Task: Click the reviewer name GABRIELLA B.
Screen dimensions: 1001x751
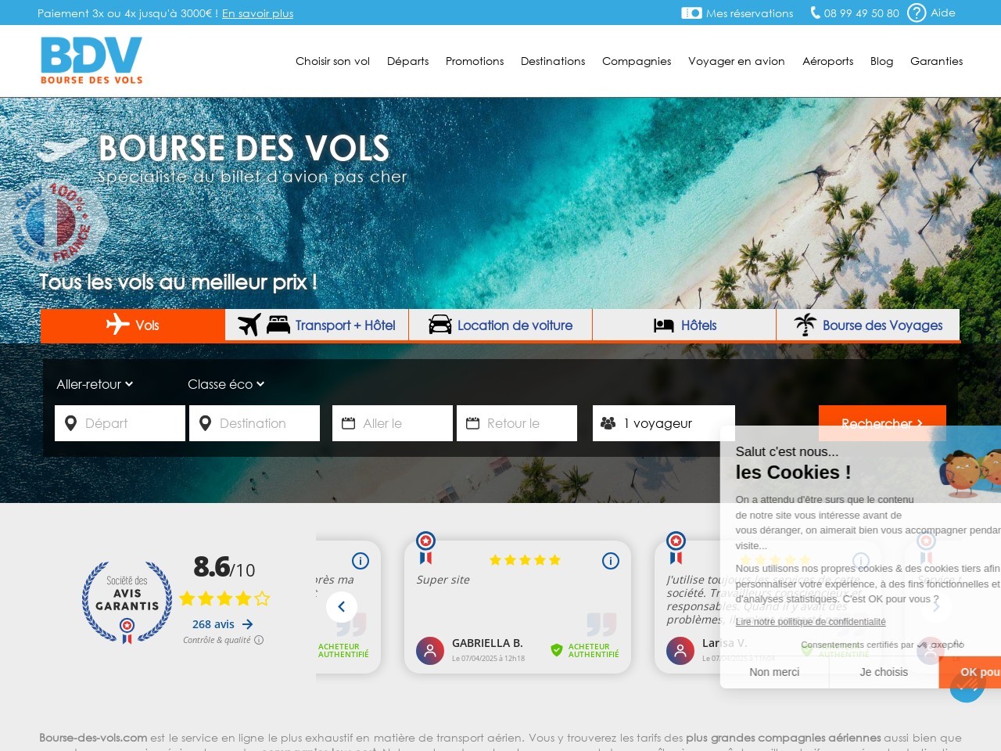Action: (x=487, y=643)
